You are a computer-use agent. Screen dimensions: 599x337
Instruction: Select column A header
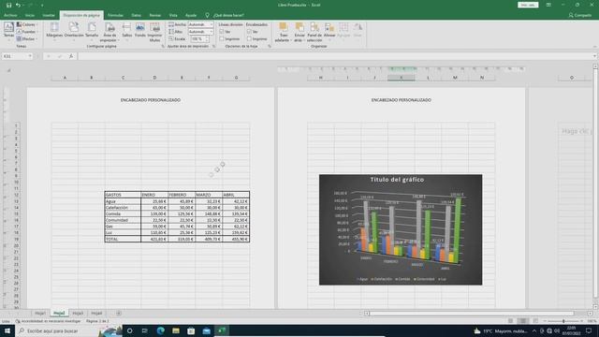click(65, 78)
